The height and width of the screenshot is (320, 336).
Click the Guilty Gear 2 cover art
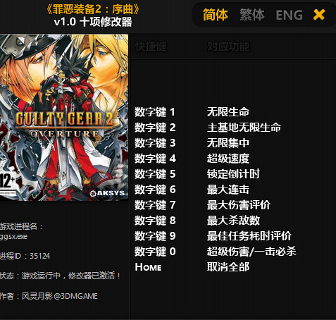click(64, 117)
